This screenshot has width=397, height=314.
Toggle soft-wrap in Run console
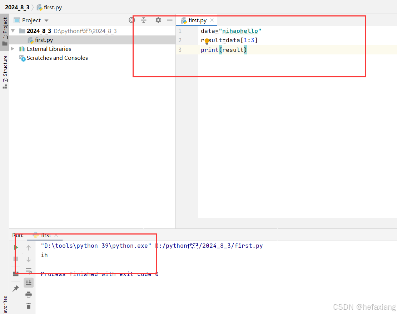coord(29,271)
